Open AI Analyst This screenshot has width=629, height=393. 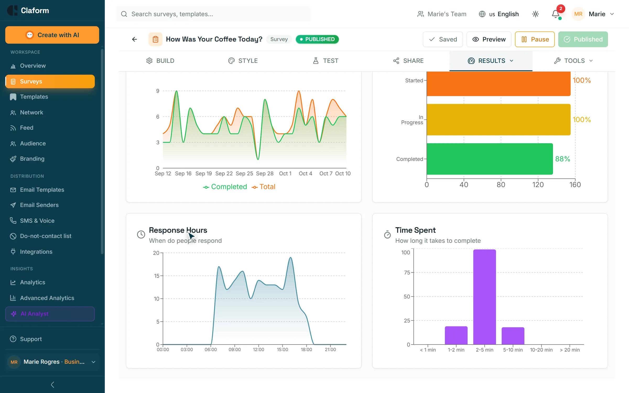coord(50,314)
